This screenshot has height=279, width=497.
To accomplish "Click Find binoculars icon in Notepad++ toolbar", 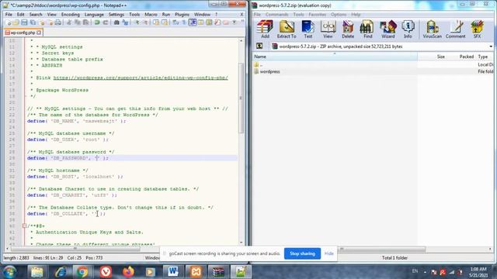I will (116, 22).
